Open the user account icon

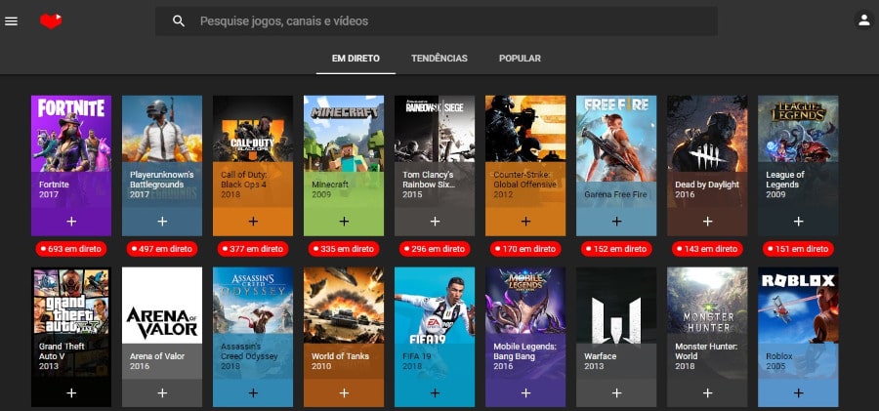[x=863, y=21]
